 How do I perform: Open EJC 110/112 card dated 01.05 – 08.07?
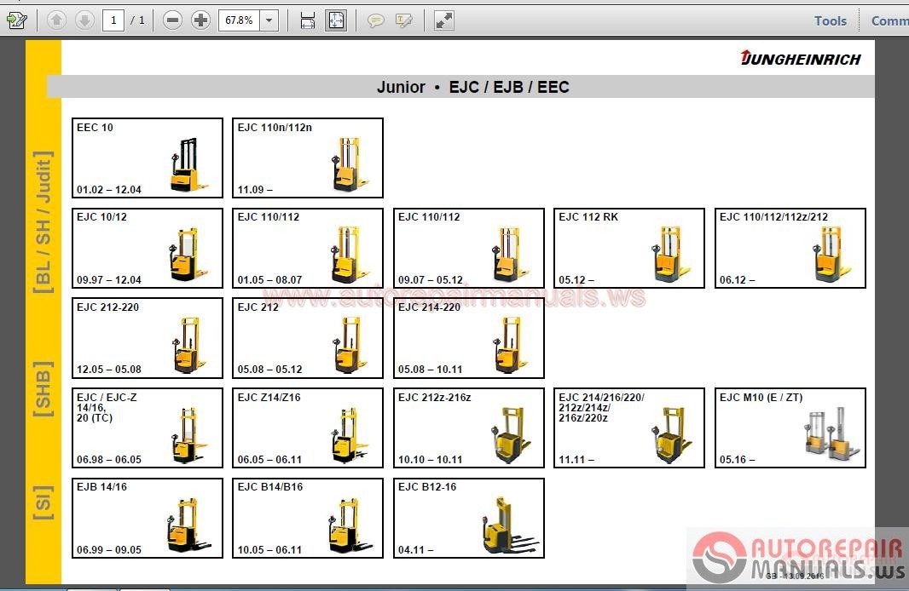coord(308,249)
